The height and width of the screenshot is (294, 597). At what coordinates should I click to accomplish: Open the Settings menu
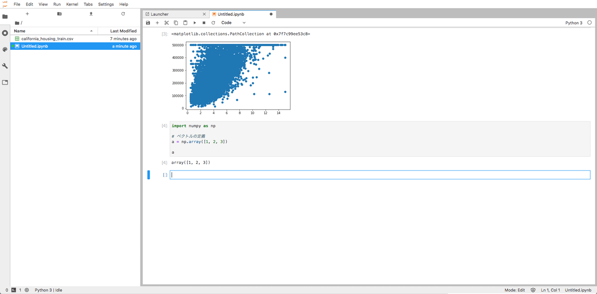pyautogui.click(x=106, y=4)
